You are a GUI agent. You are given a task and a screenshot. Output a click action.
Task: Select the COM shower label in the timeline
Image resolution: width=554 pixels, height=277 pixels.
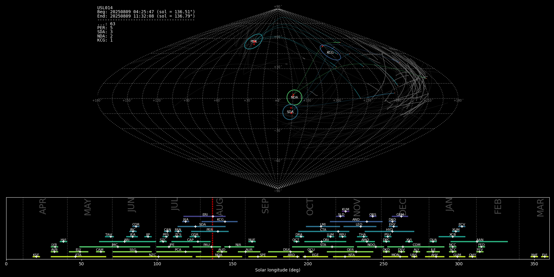tap(416, 245)
